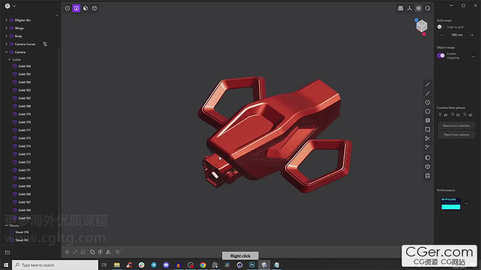The height and width of the screenshot is (270, 481).
Task: Collapse the Sheets section
Action: (x=7, y=226)
